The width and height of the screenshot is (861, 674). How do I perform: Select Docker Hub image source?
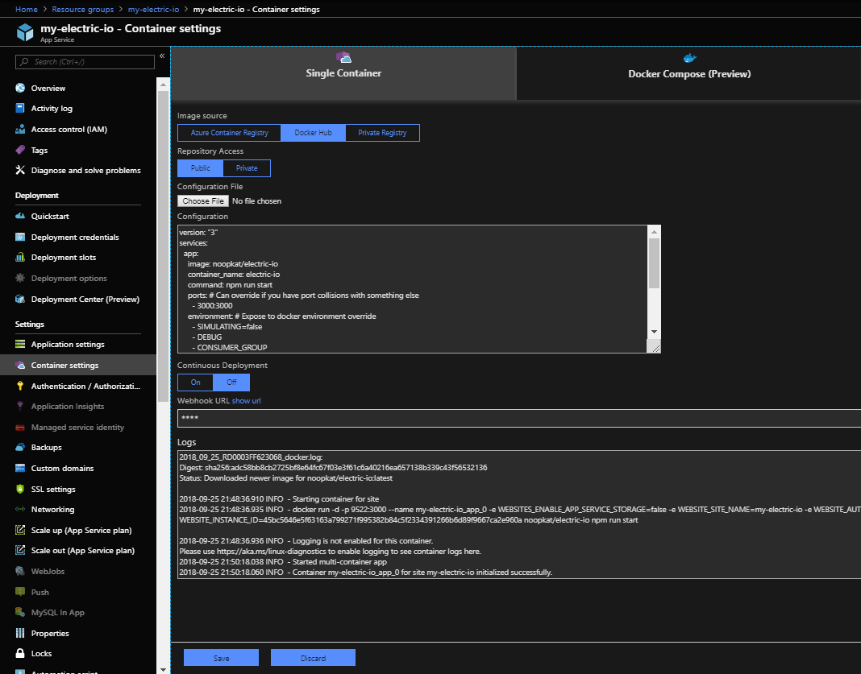click(313, 133)
